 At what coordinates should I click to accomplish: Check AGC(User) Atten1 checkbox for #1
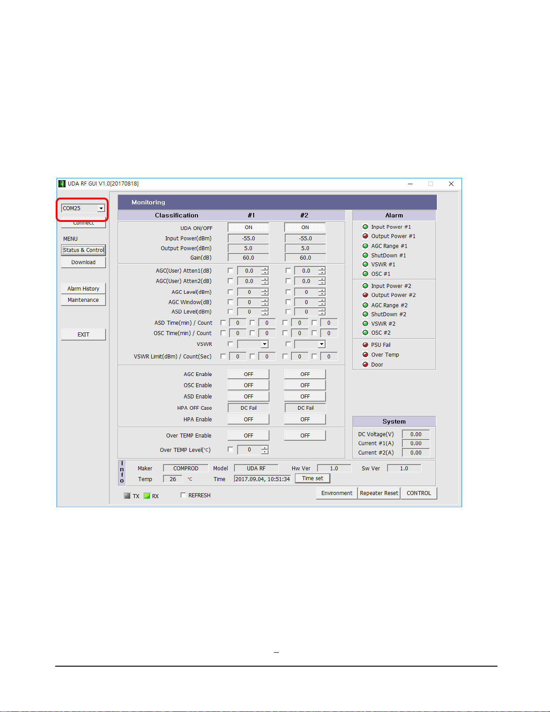[x=230, y=270]
